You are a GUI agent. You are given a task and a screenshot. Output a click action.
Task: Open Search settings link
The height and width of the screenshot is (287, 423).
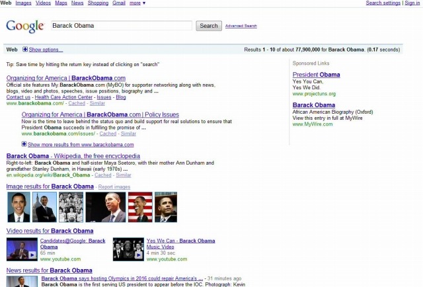click(383, 3)
